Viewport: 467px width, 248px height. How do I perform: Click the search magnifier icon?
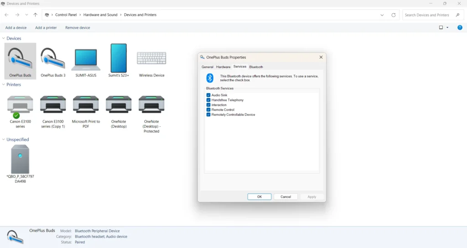(458, 15)
